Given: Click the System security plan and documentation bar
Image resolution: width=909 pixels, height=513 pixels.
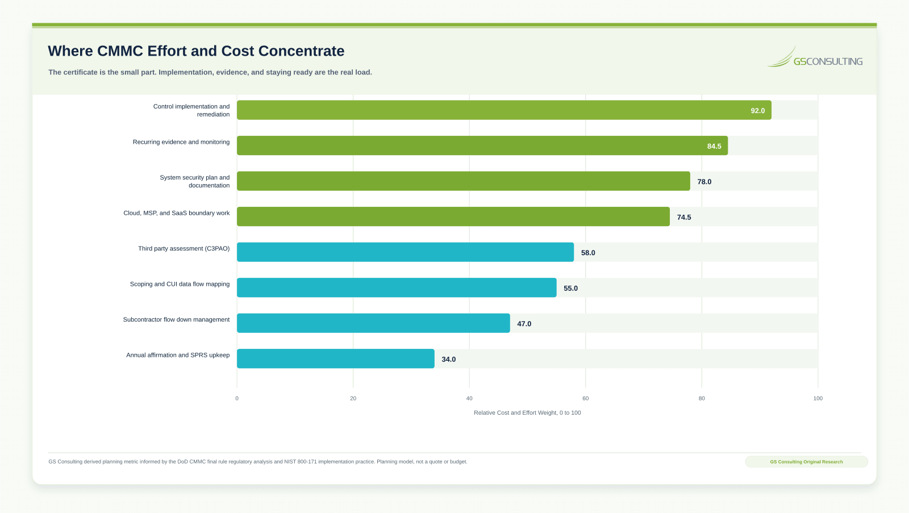Looking at the screenshot, I should coord(464,181).
